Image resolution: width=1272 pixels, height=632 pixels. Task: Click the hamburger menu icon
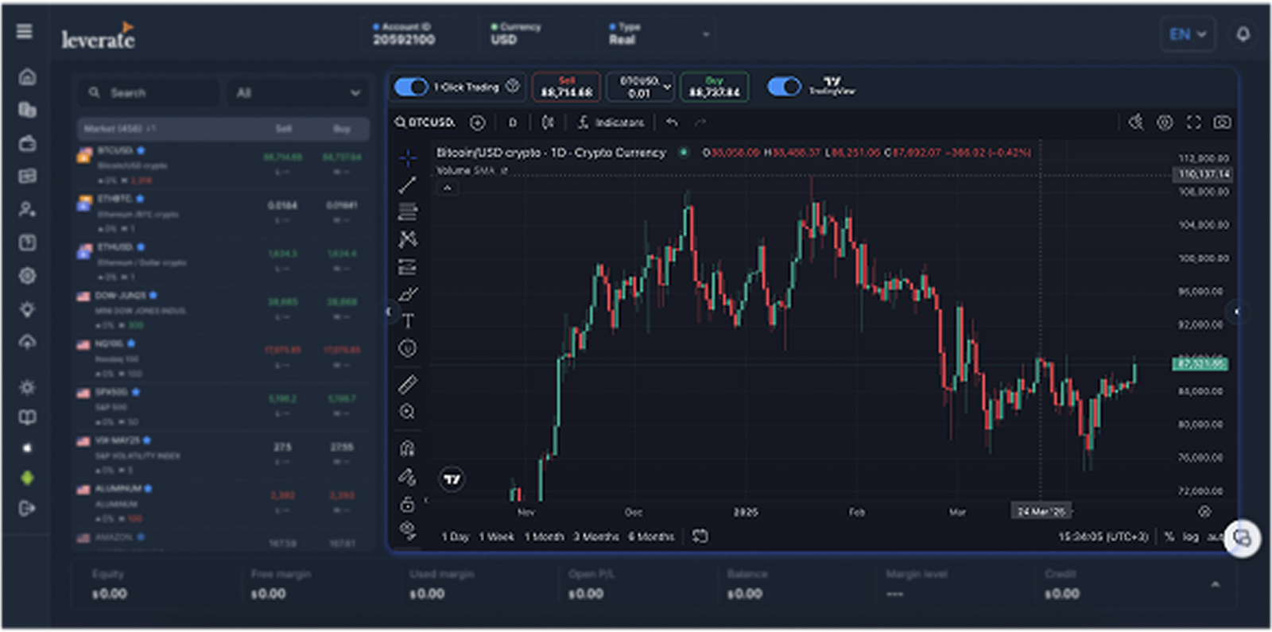(25, 31)
